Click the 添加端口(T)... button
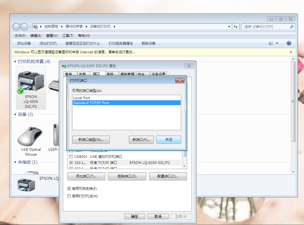Viewport: 304px width, 225px height. click(86, 176)
